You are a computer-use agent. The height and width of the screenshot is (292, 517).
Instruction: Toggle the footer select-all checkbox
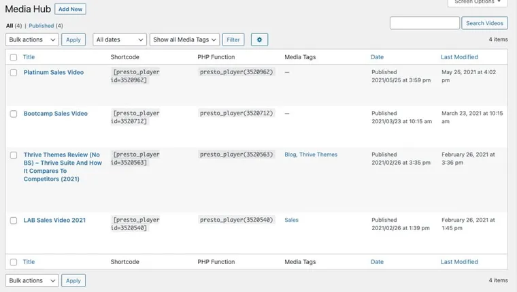(14, 262)
